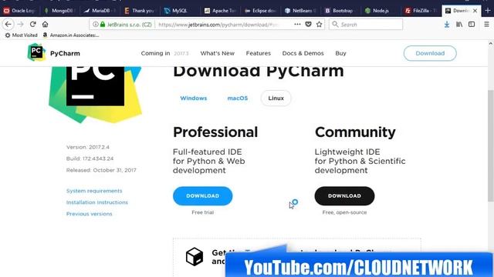The image size is (494, 277).
Task: Go back with the browser back arrow
Action: click(x=8, y=24)
